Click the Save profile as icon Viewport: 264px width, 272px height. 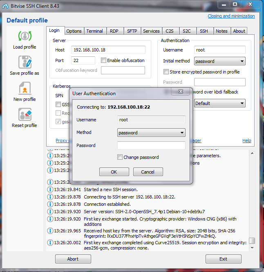[x=25, y=62]
